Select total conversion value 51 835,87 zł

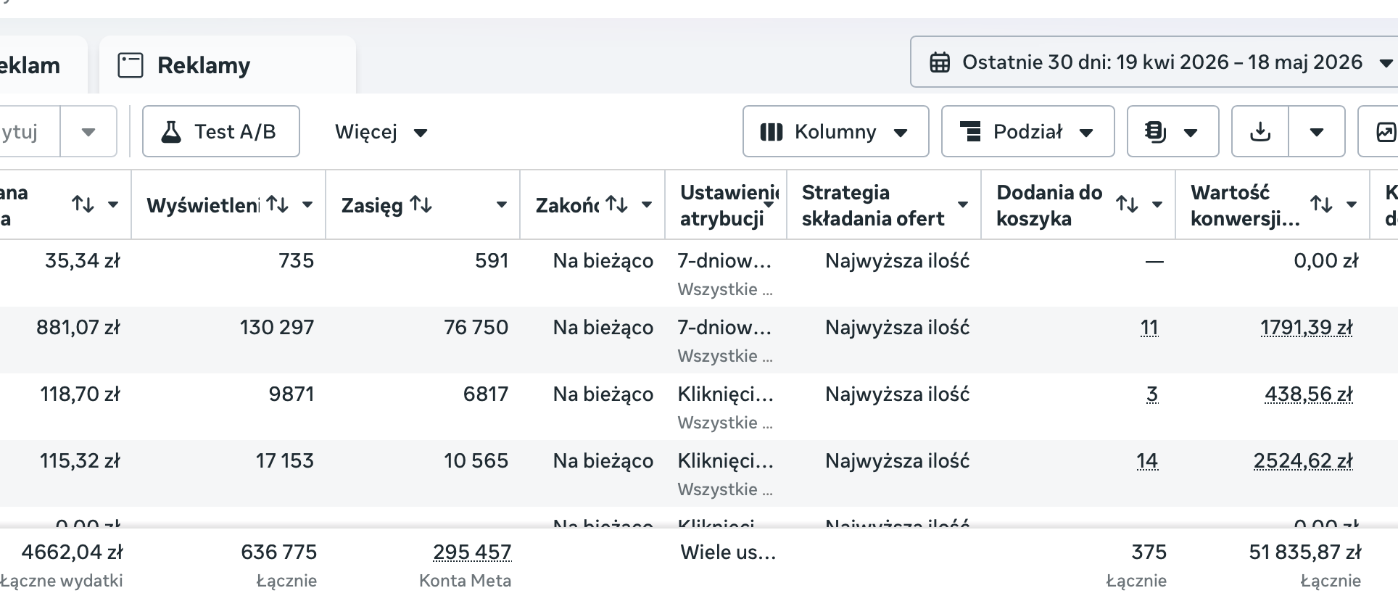click(1304, 552)
